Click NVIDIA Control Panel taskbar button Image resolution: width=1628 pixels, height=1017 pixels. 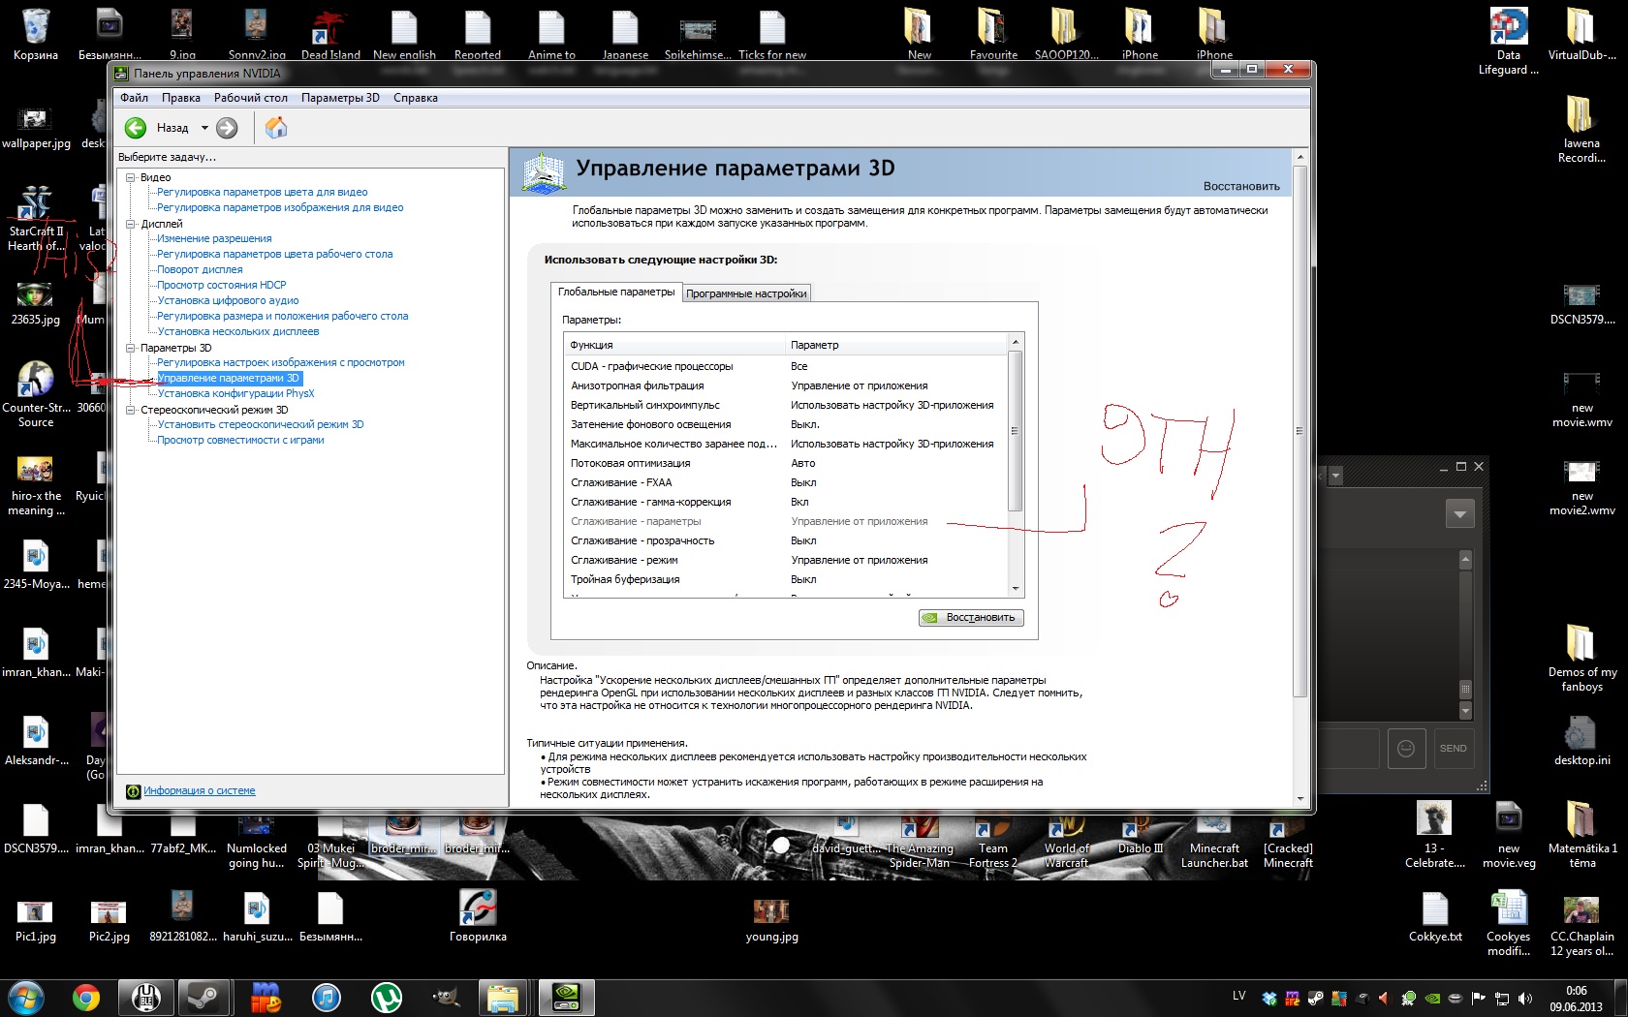(x=566, y=997)
